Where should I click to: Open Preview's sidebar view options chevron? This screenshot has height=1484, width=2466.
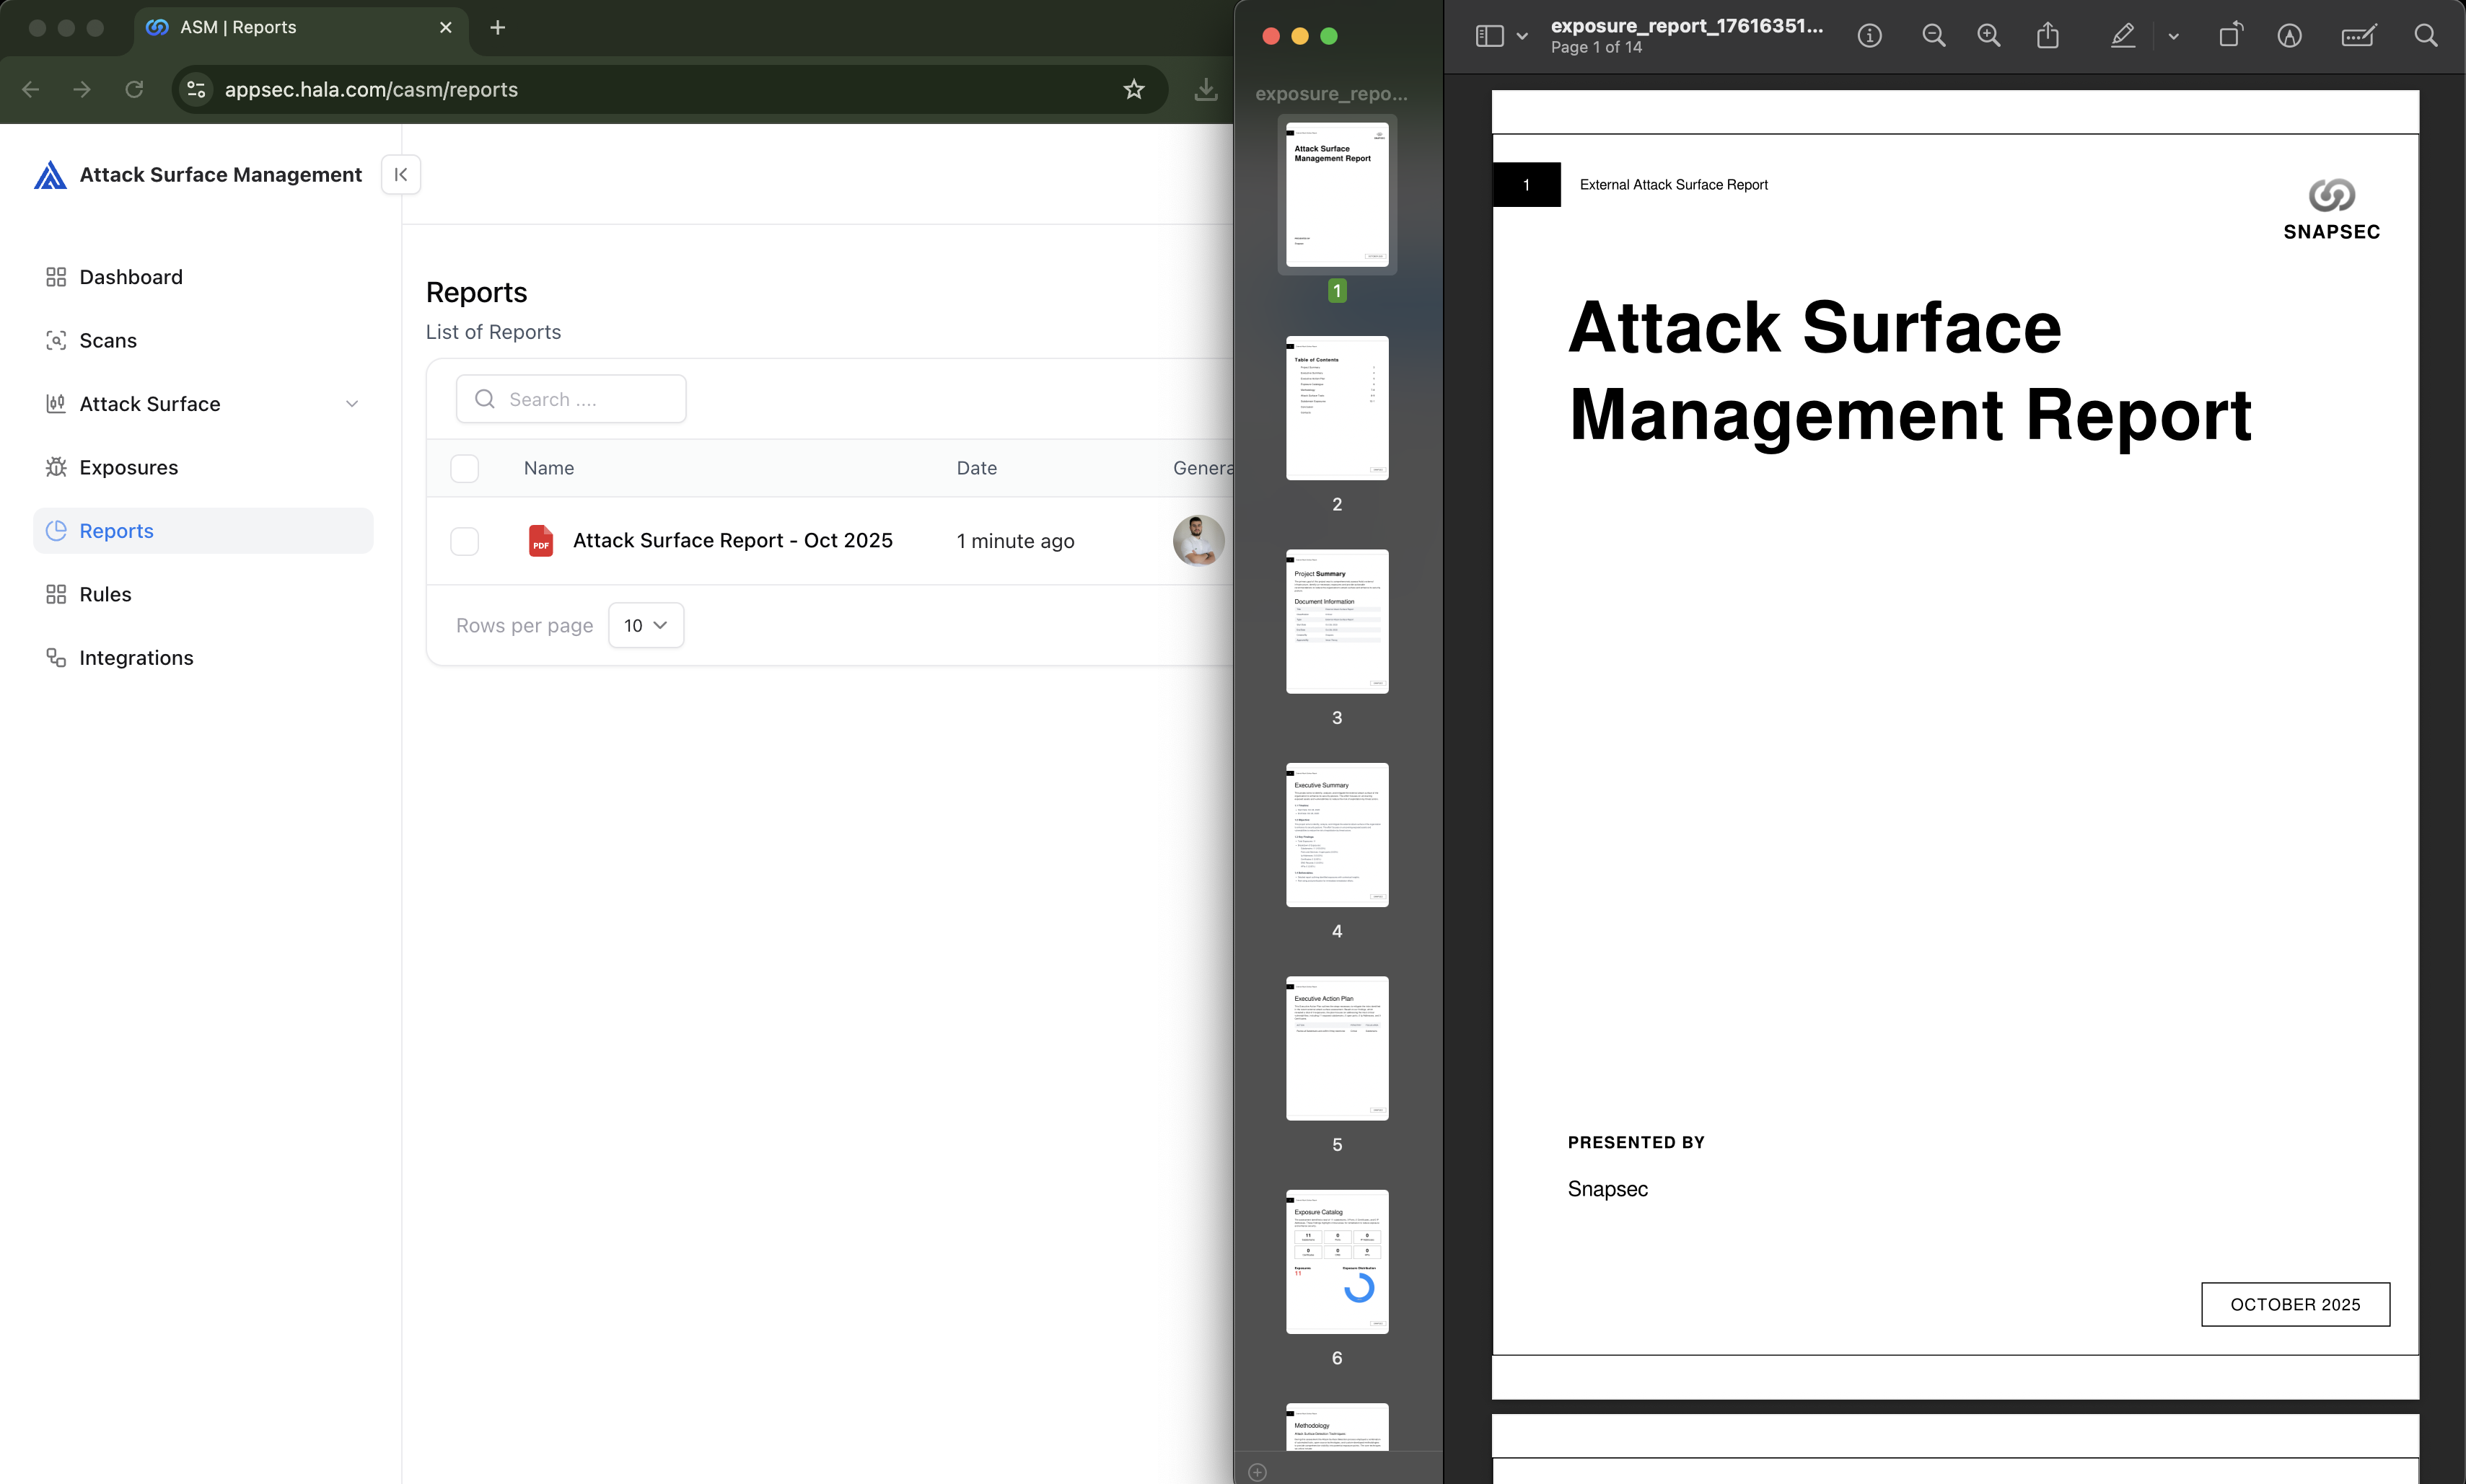tap(1522, 36)
